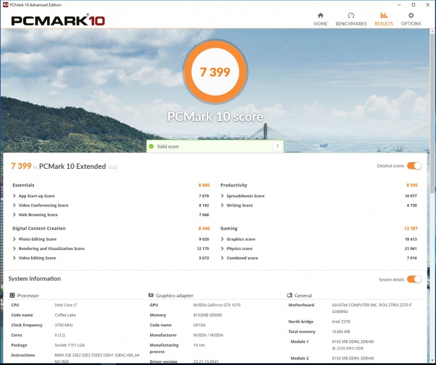Click the vertical scrollbar thumb
This screenshot has width=436, height=365.
click(x=432, y=113)
